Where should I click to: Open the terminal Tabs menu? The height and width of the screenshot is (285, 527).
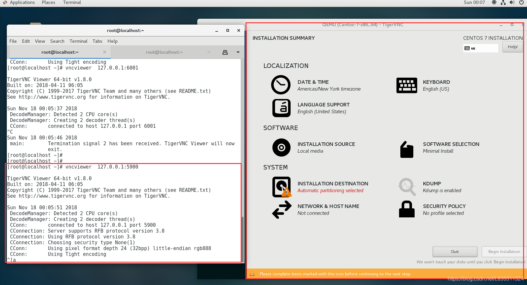pos(97,41)
